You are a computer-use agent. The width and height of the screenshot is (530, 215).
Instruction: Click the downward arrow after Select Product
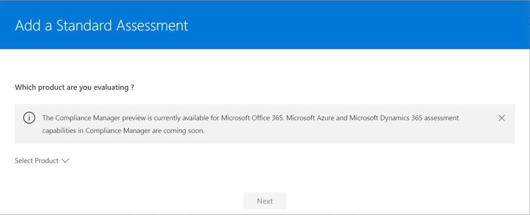coord(65,161)
